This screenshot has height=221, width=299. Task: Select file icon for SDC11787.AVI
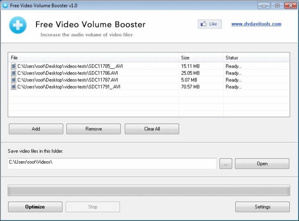click(14, 80)
